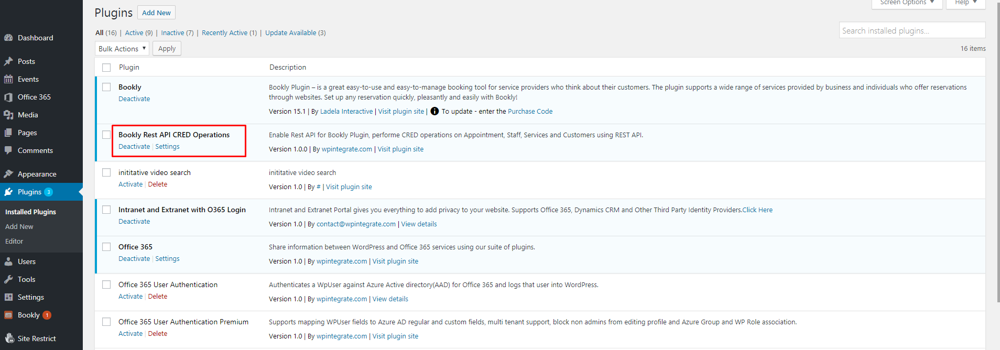Open Settings for Bookly Rest API CRED Operations
Image resolution: width=1000 pixels, height=350 pixels.
(x=167, y=146)
